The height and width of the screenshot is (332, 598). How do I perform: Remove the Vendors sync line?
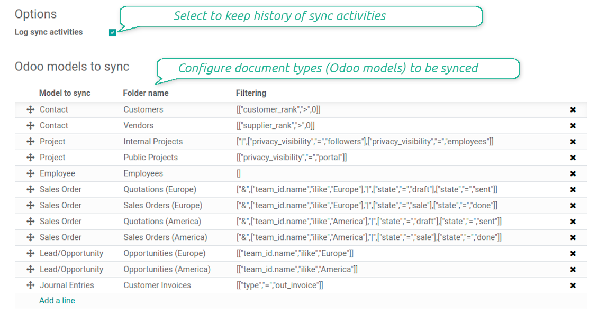(573, 125)
